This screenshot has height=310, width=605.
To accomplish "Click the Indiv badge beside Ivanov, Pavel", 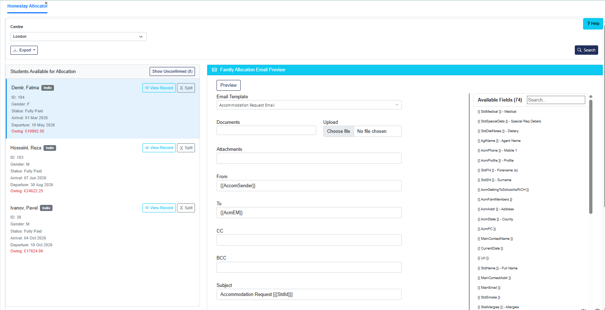I will (x=46, y=208).
